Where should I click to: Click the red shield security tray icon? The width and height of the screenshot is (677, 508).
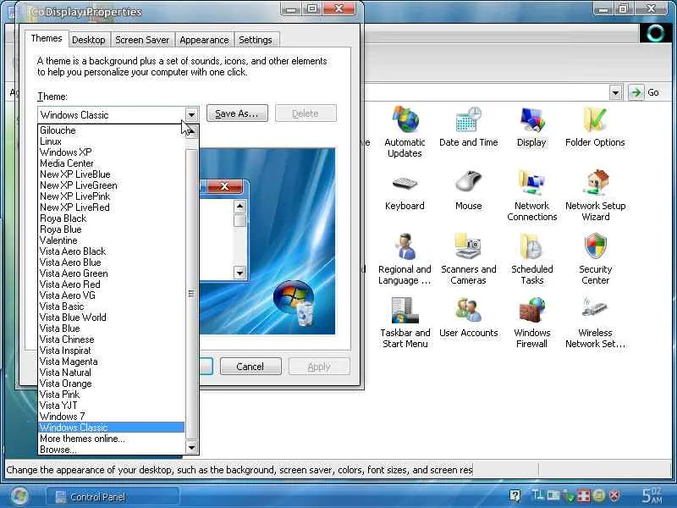coord(614,495)
